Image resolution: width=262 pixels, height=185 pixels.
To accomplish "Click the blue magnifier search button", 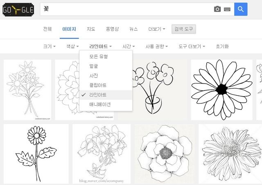I will pos(241,9).
